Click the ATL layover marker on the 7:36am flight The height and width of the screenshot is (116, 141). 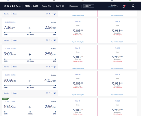pyautogui.click(x=30, y=33)
